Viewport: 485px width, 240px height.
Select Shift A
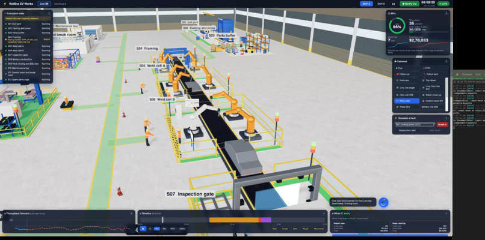click(366, 4)
